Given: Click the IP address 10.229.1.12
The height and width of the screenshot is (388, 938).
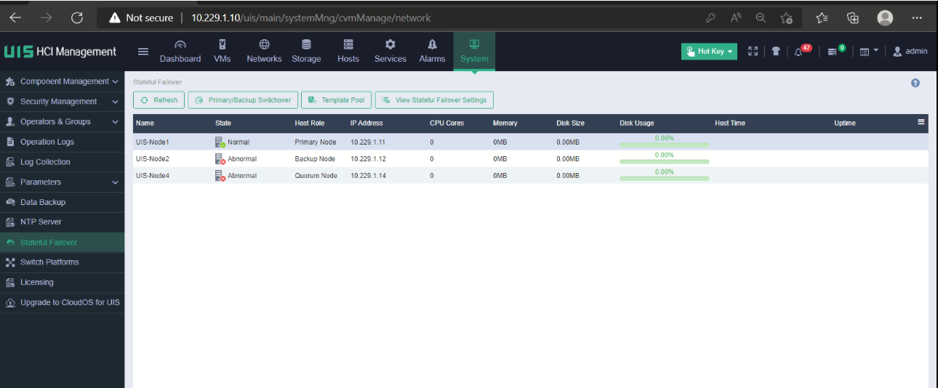Looking at the screenshot, I should coord(368,159).
